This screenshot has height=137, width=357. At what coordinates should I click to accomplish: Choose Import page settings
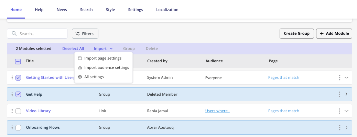(x=104, y=58)
